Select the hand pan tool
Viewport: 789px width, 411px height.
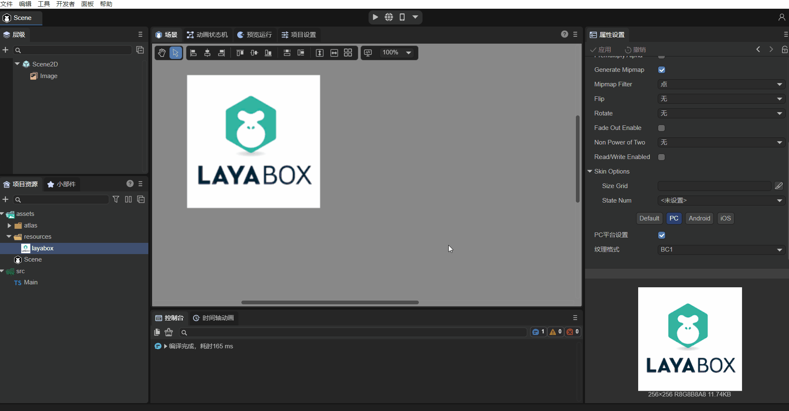click(x=162, y=53)
